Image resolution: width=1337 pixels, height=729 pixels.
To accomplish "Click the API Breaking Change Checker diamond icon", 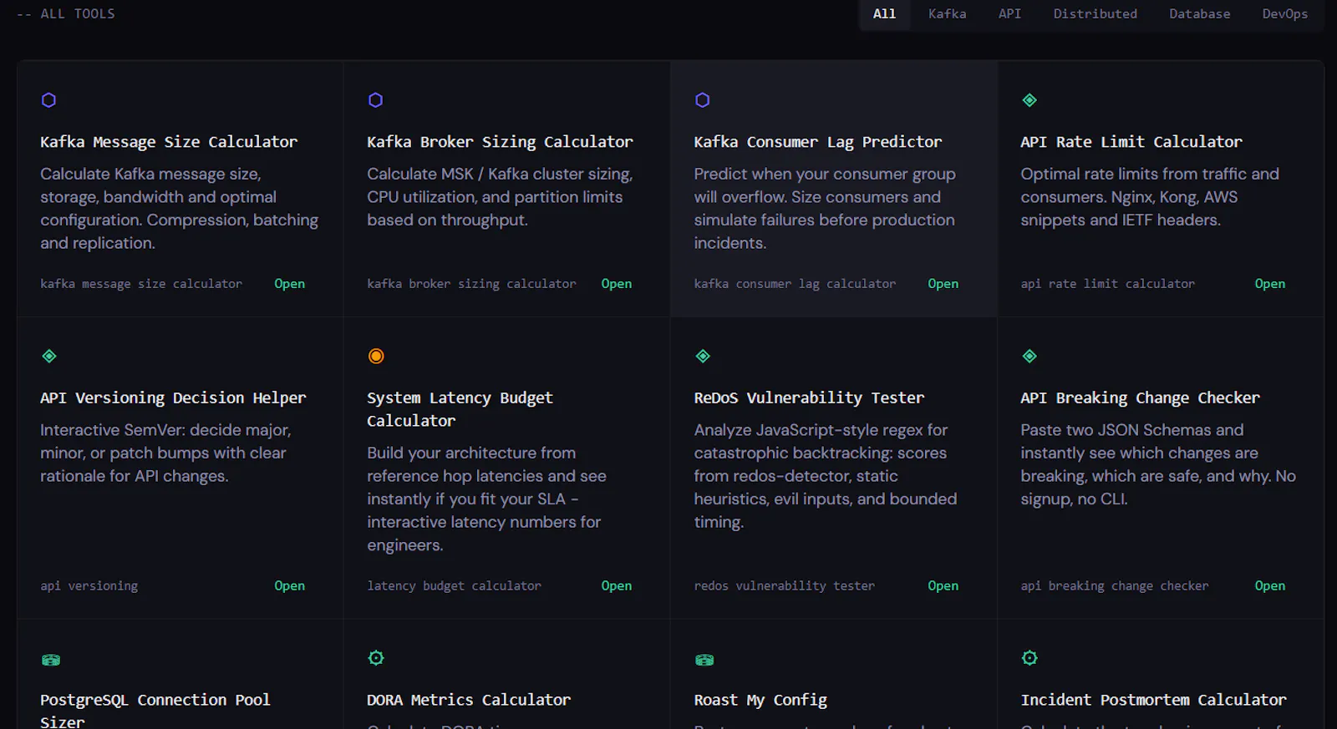I will [x=1029, y=357].
